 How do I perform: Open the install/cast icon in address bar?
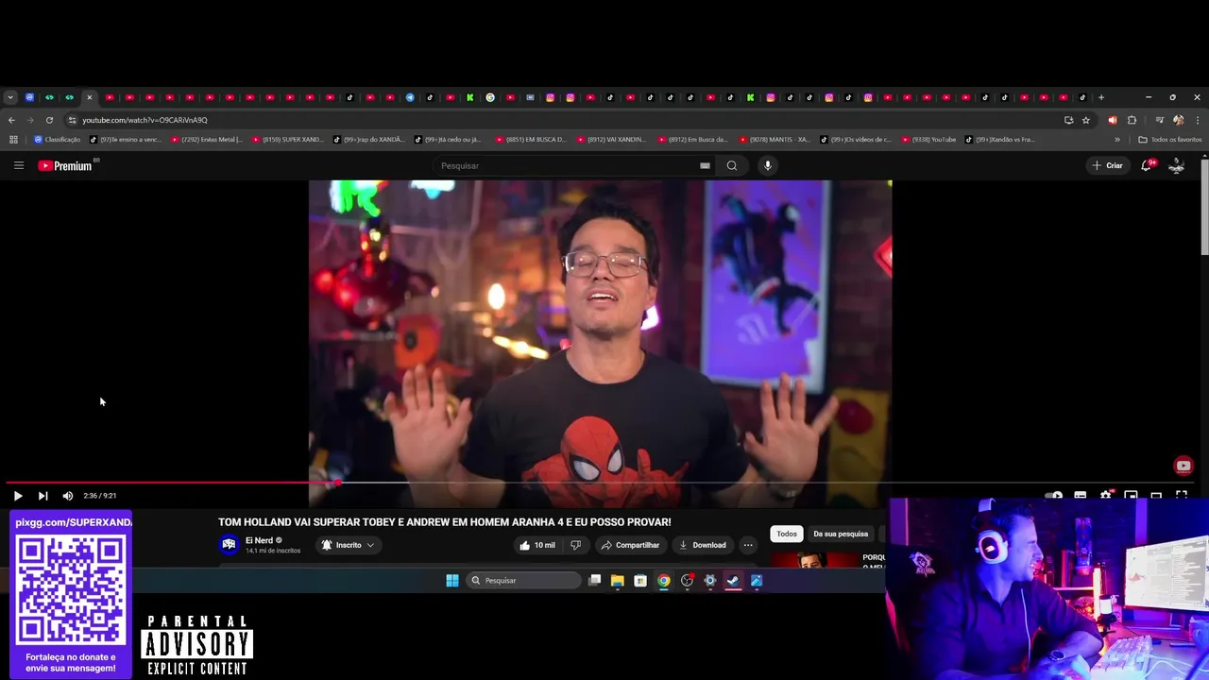coord(1068,120)
